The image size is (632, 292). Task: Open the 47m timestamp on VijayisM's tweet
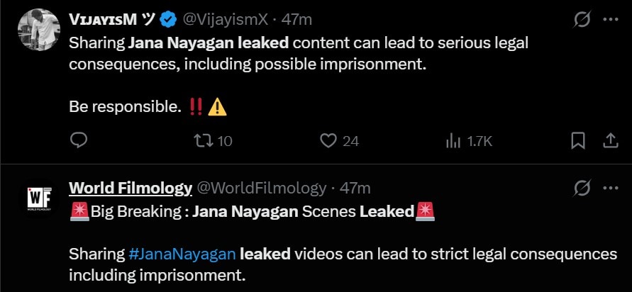click(296, 19)
